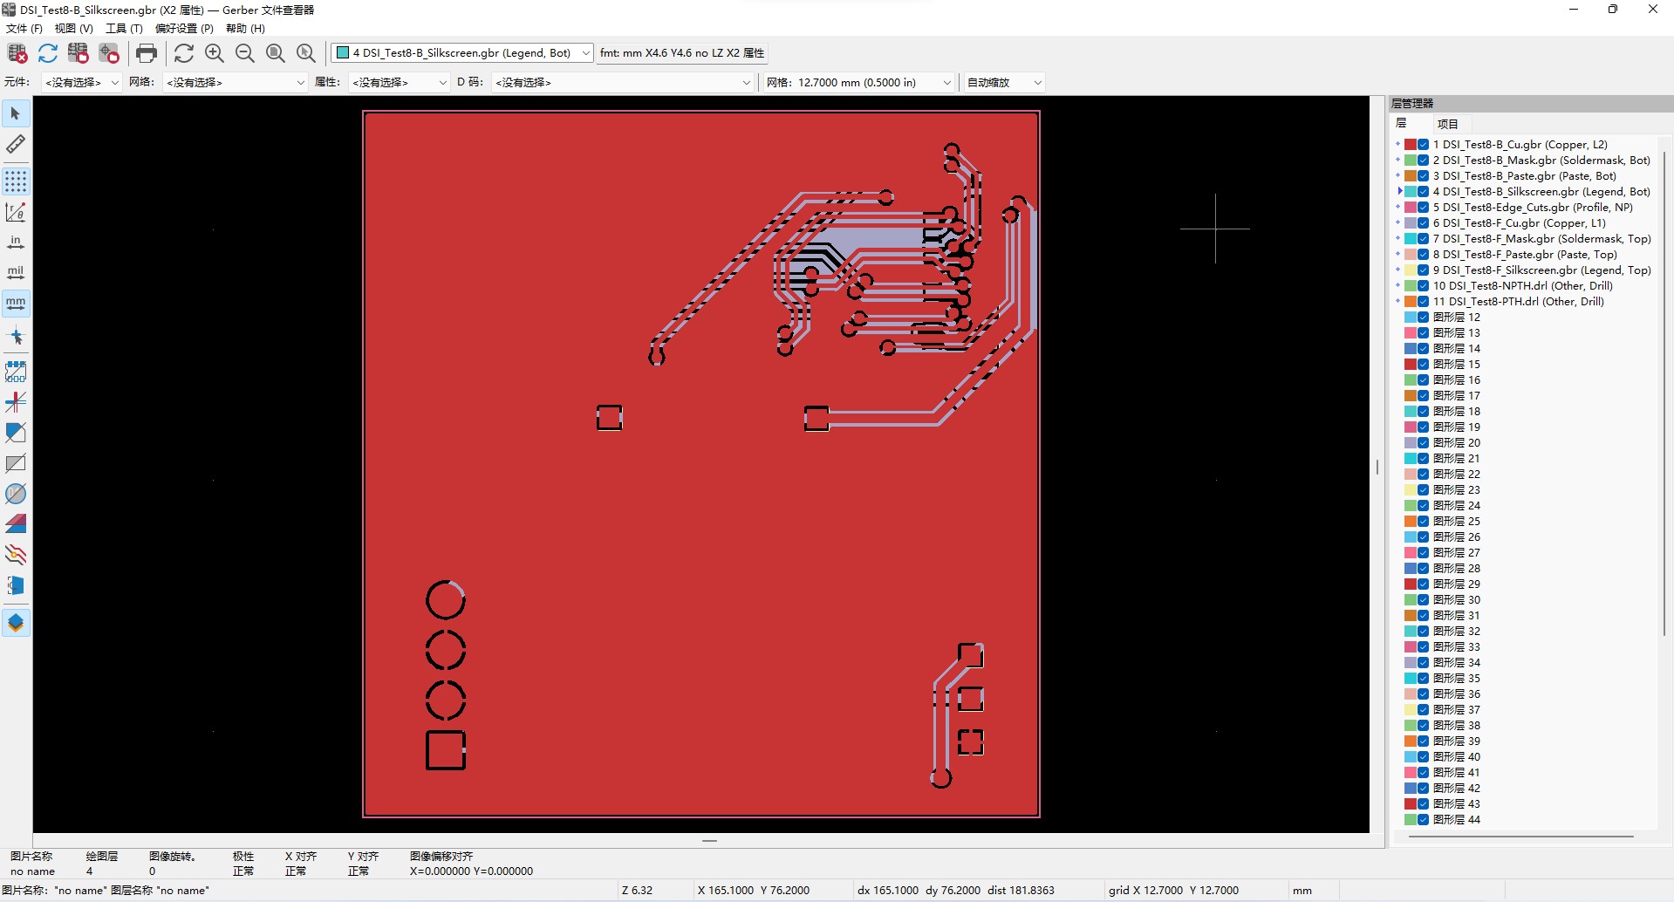Switch units to mils
The height and width of the screenshot is (902, 1674).
point(16,273)
